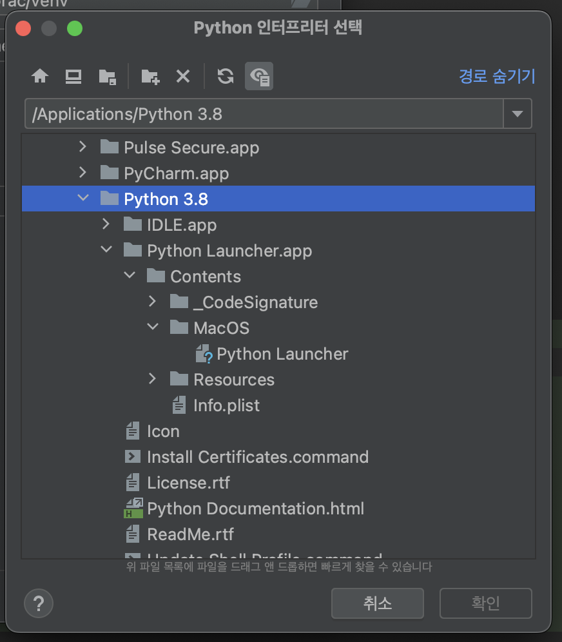Expand the _CodeSignature folder chevron

(x=152, y=302)
